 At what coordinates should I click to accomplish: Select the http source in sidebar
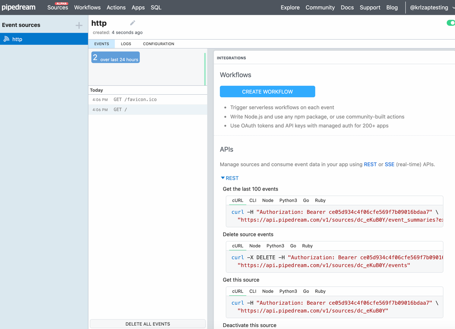44,39
